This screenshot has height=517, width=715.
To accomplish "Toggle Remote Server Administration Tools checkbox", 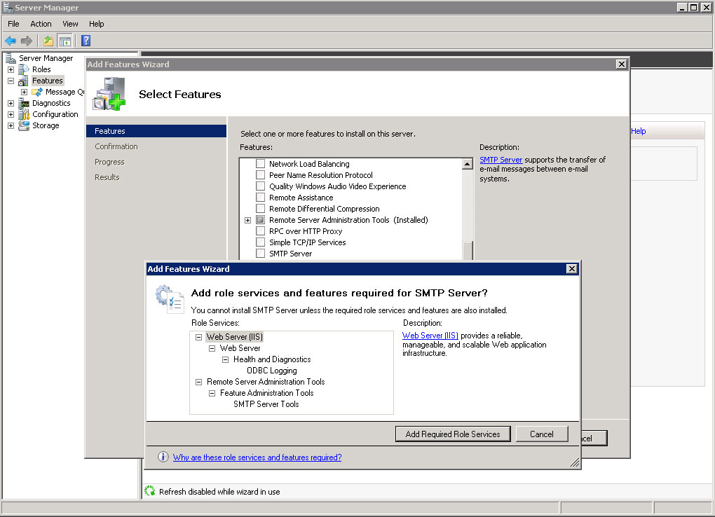I will [260, 220].
